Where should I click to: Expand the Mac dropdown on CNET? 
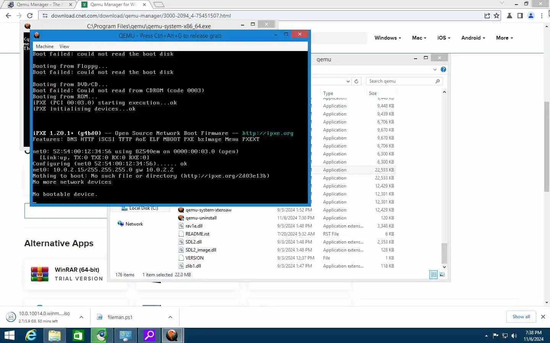click(419, 38)
